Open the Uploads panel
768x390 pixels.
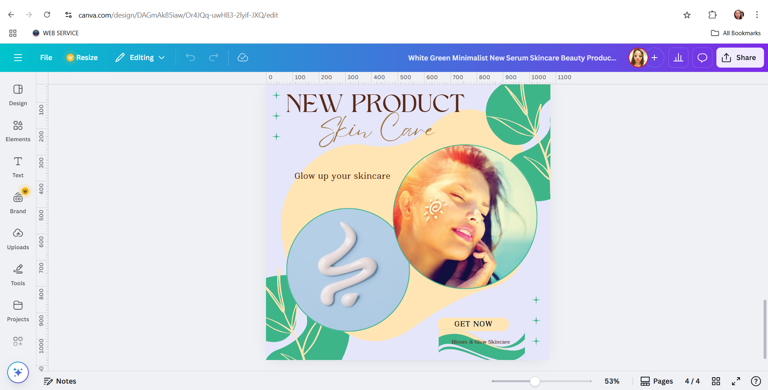click(18, 239)
